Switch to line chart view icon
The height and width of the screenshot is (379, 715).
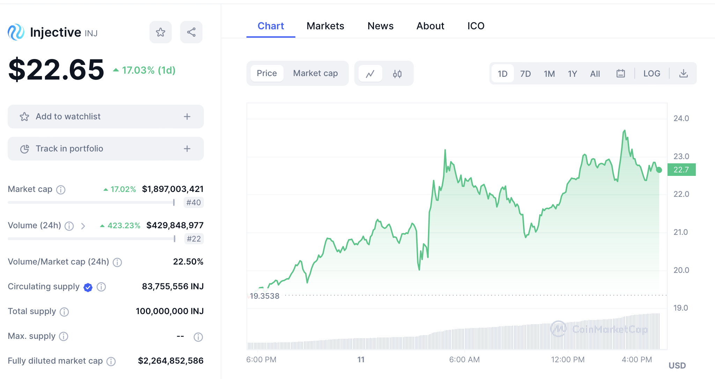370,74
